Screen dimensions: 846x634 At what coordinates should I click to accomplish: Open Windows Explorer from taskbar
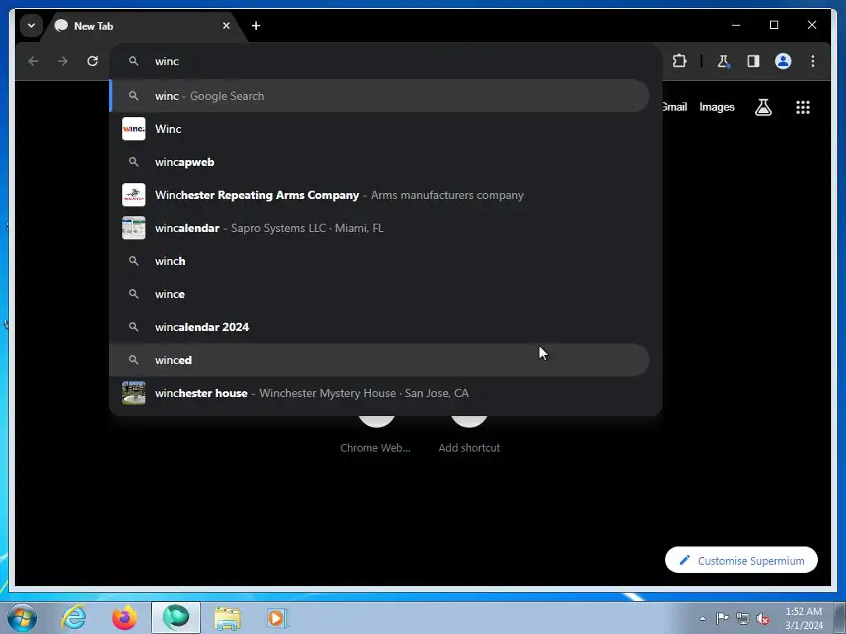pos(227,617)
